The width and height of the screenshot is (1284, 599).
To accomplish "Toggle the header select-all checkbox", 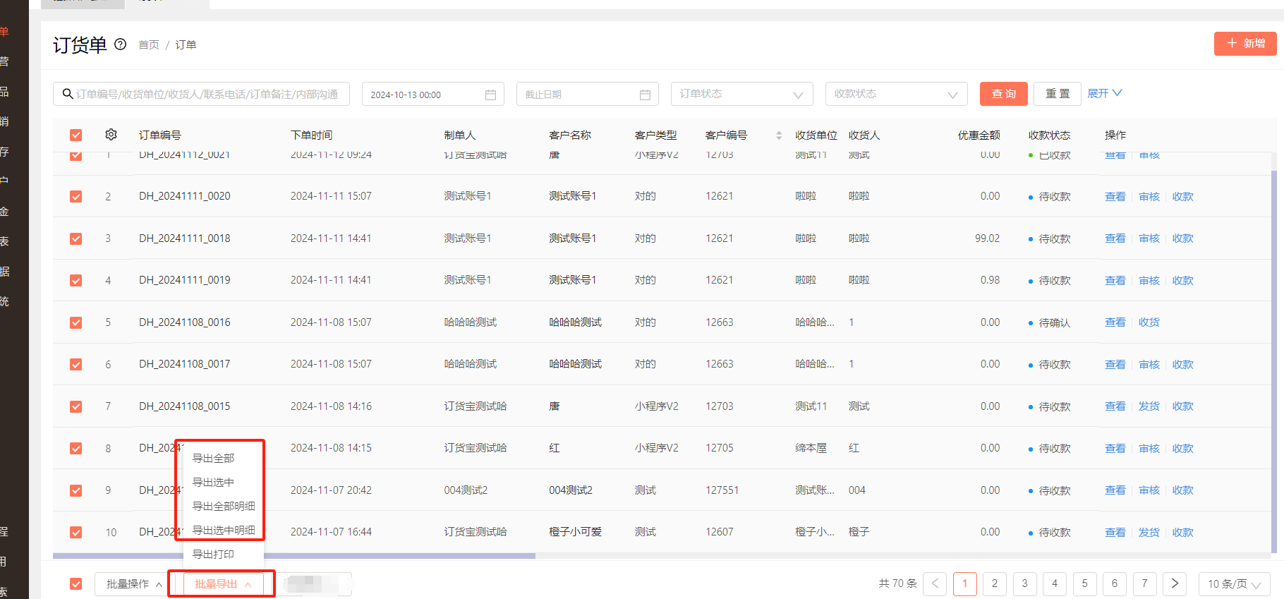I will (x=76, y=135).
